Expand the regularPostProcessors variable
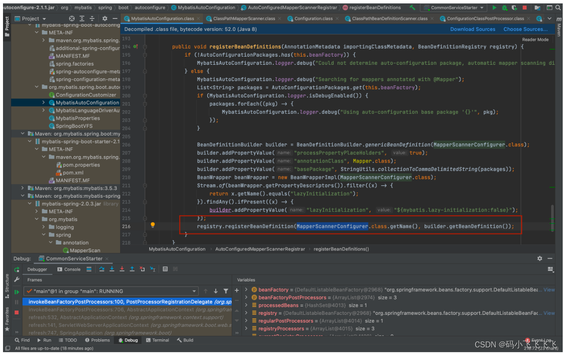 pyautogui.click(x=246, y=321)
